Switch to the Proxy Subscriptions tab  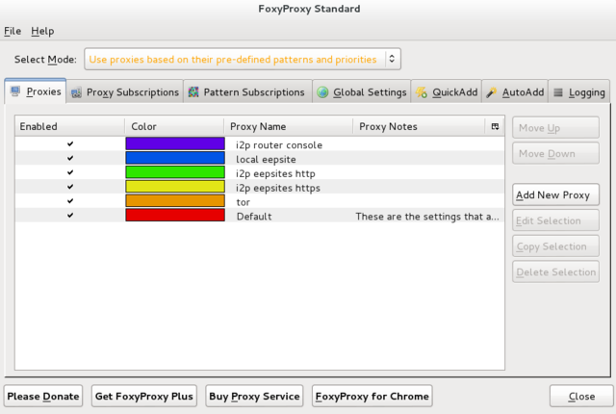124,92
